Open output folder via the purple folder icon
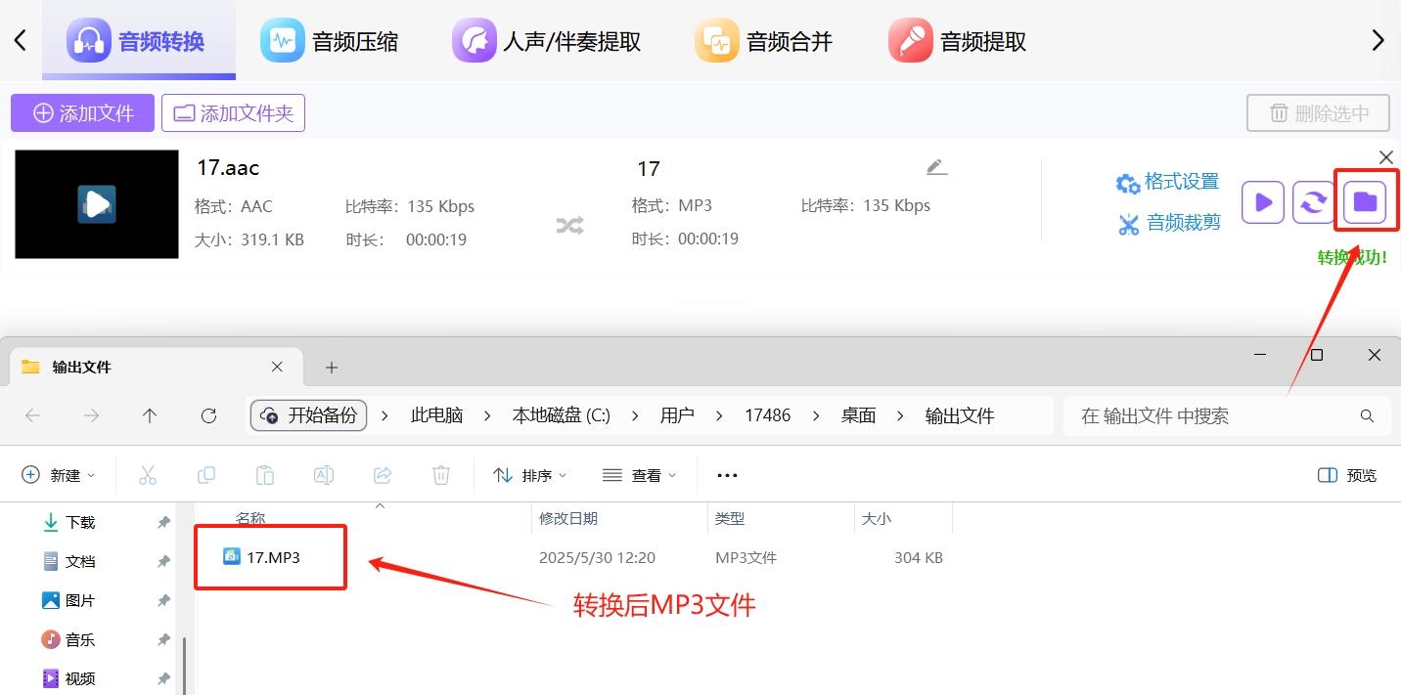 [1365, 201]
